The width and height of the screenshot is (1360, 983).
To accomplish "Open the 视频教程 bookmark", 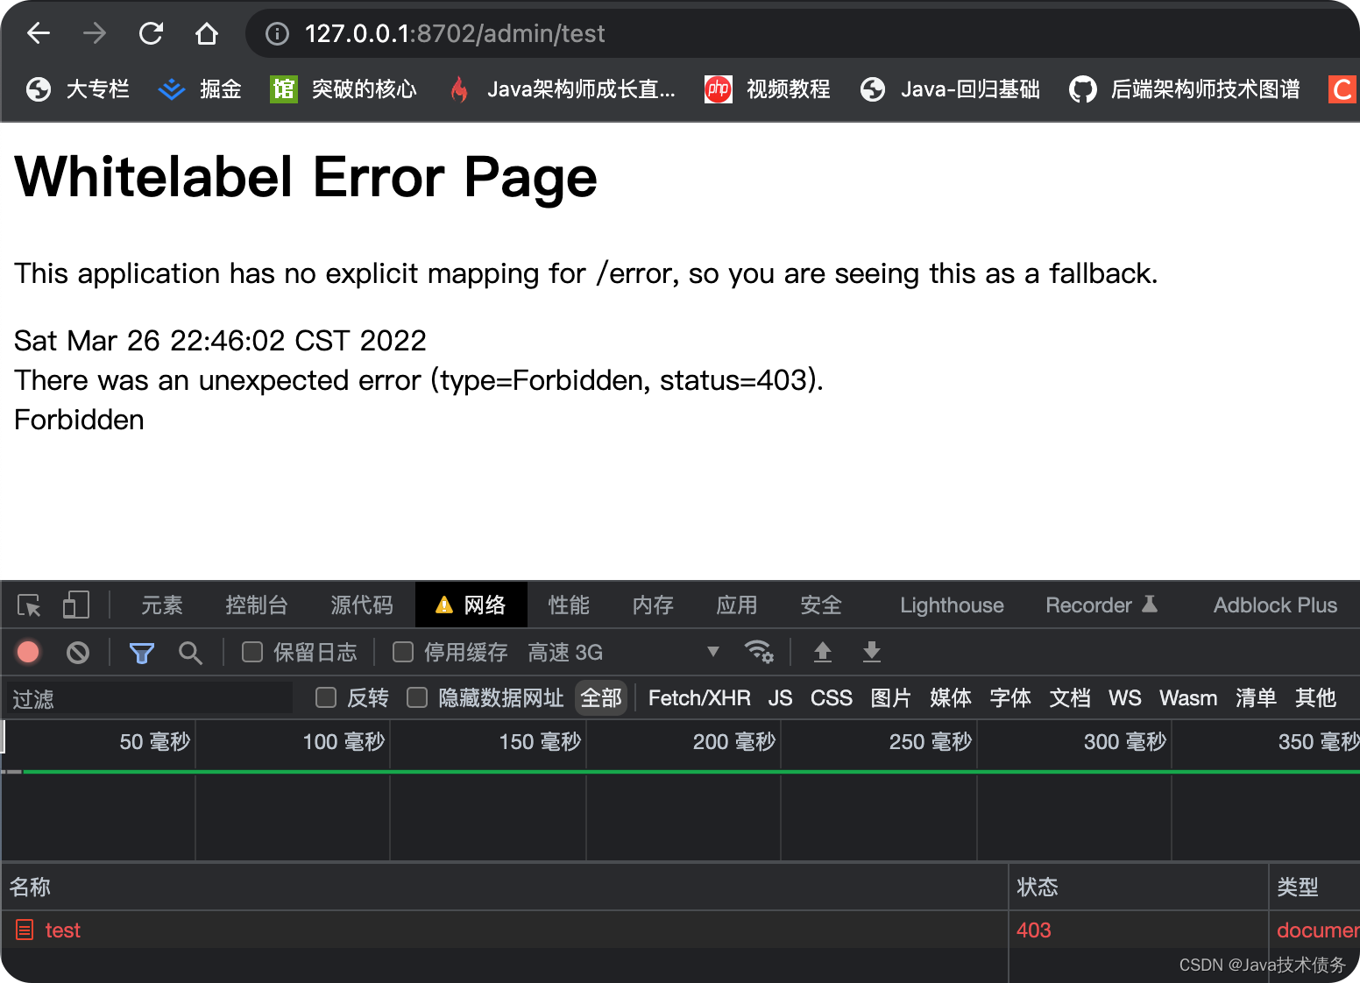I will [768, 89].
